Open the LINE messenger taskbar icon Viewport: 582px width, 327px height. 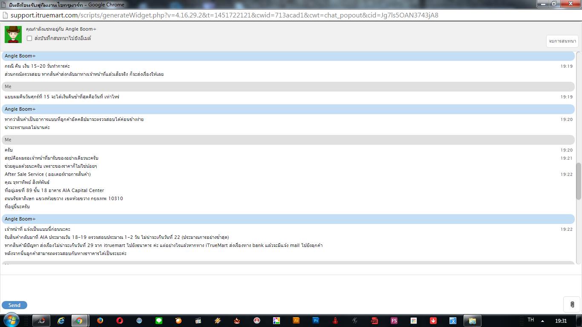coord(159,321)
